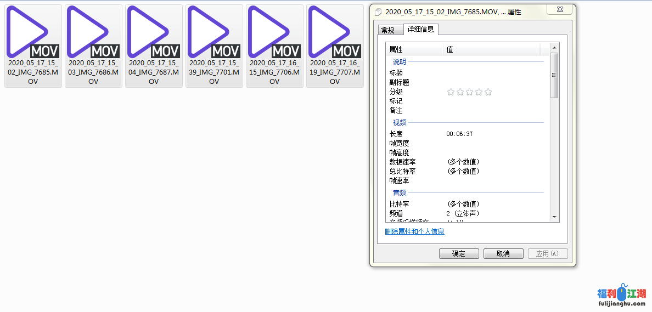Switch to the 常规 tab
The width and height of the screenshot is (652, 312).
point(388,30)
